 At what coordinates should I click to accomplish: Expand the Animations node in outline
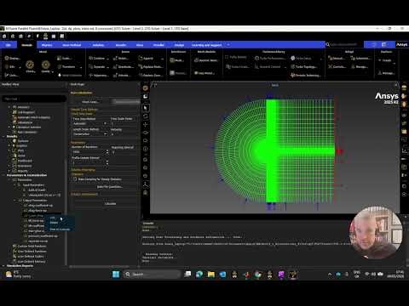(9, 166)
